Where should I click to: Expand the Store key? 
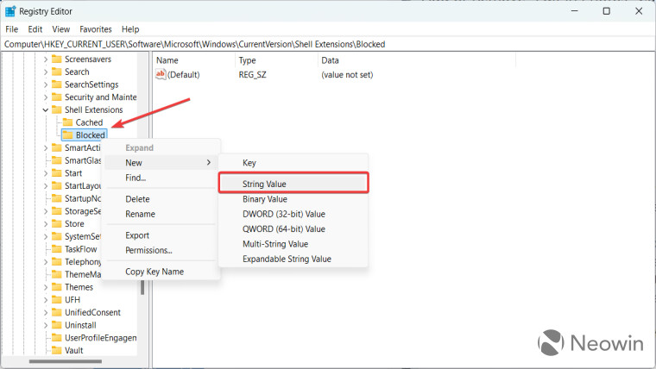coord(46,224)
